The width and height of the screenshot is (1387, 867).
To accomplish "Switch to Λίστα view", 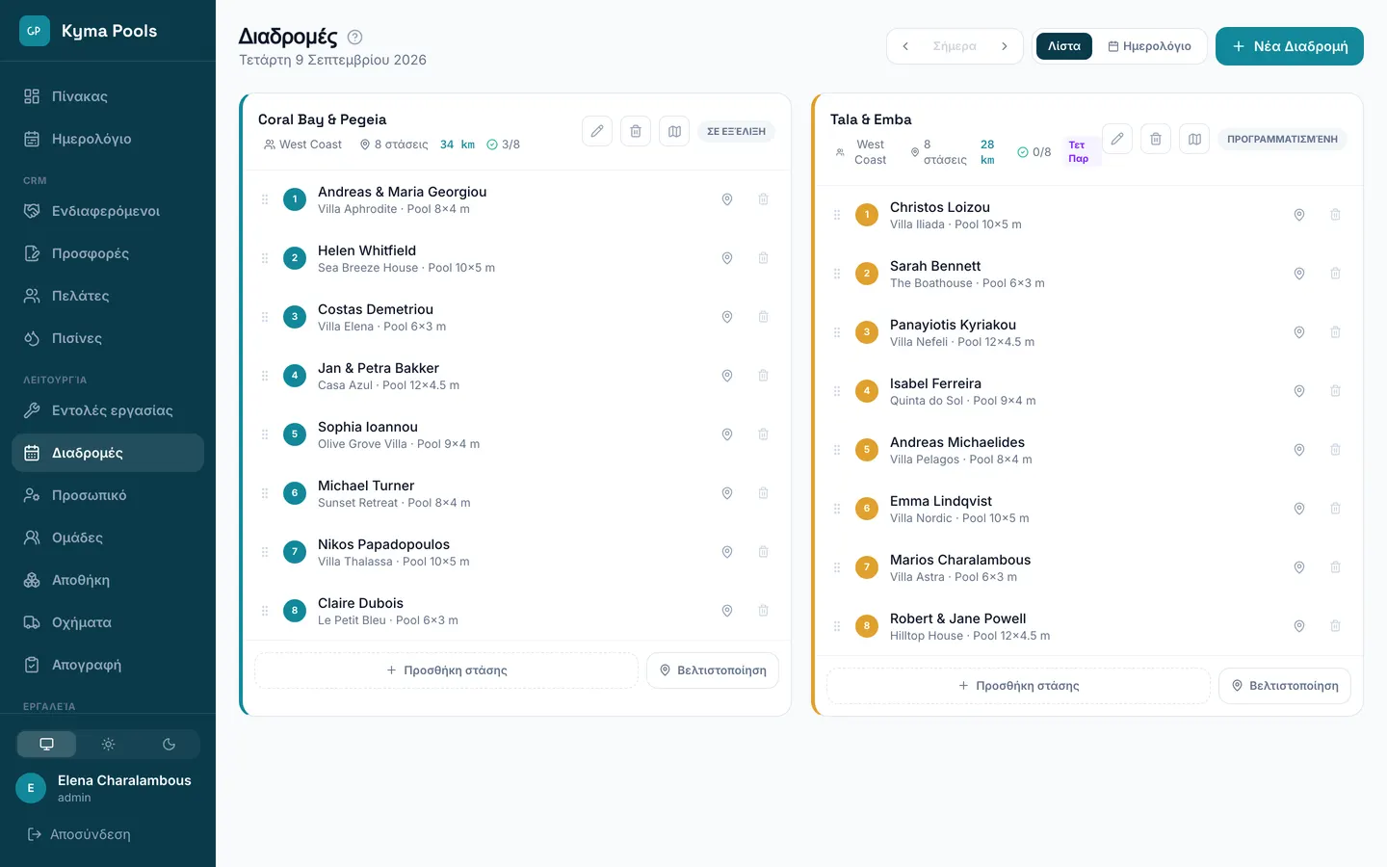I will point(1064,46).
